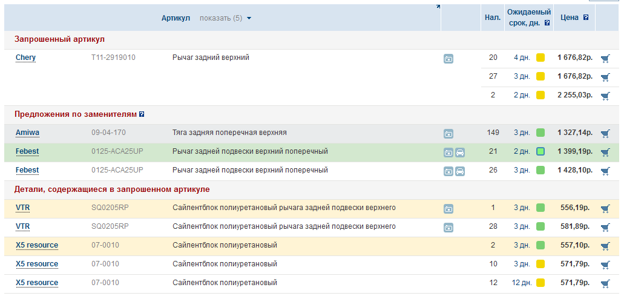Select description Тяга задняя поперечная верхняя

click(x=230, y=133)
